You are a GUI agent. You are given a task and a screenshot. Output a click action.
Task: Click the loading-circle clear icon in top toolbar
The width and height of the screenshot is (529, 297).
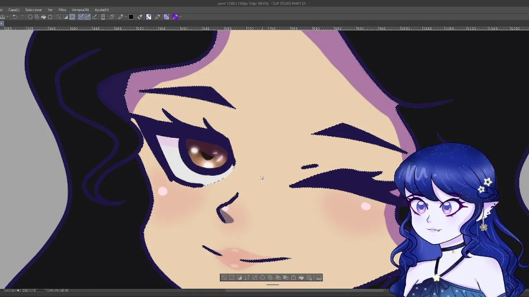pos(30,17)
